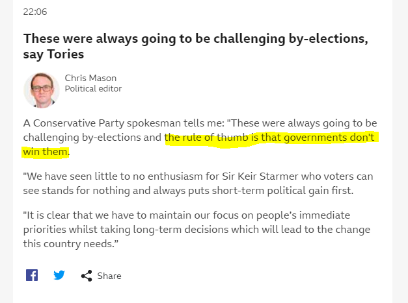Open the Share label next to share icon
The image size is (408, 303).
click(x=109, y=276)
